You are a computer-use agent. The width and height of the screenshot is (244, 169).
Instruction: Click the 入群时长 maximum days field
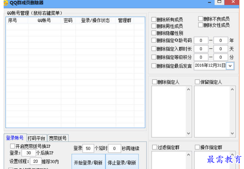[221, 49]
